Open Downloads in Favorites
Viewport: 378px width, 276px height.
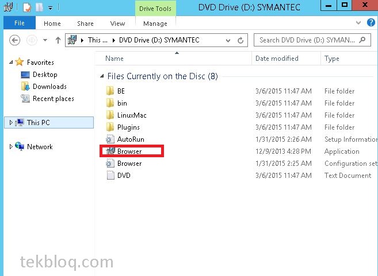tap(49, 87)
